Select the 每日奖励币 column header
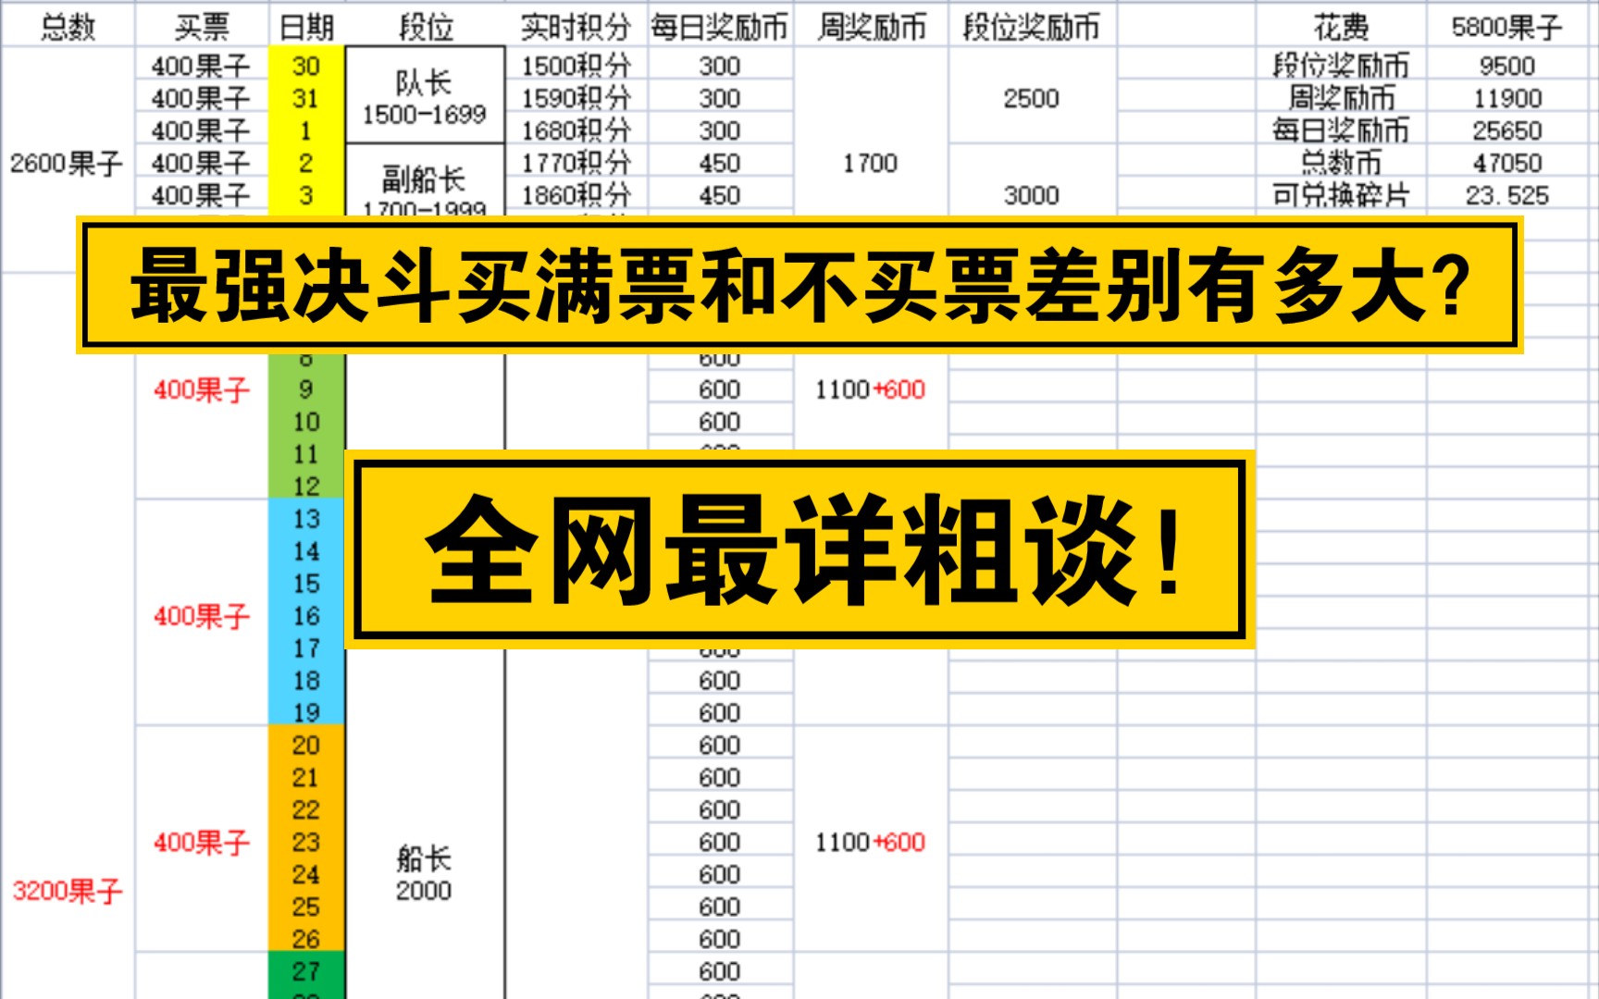This screenshot has width=1599, height=999. [720, 27]
